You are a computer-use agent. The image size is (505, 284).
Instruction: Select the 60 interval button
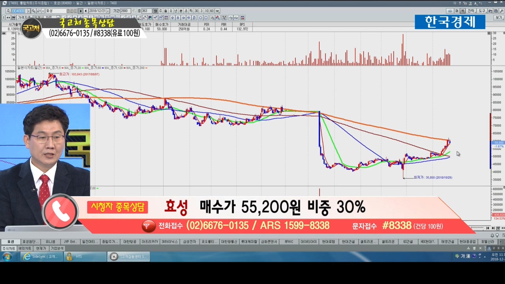(211, 11)
